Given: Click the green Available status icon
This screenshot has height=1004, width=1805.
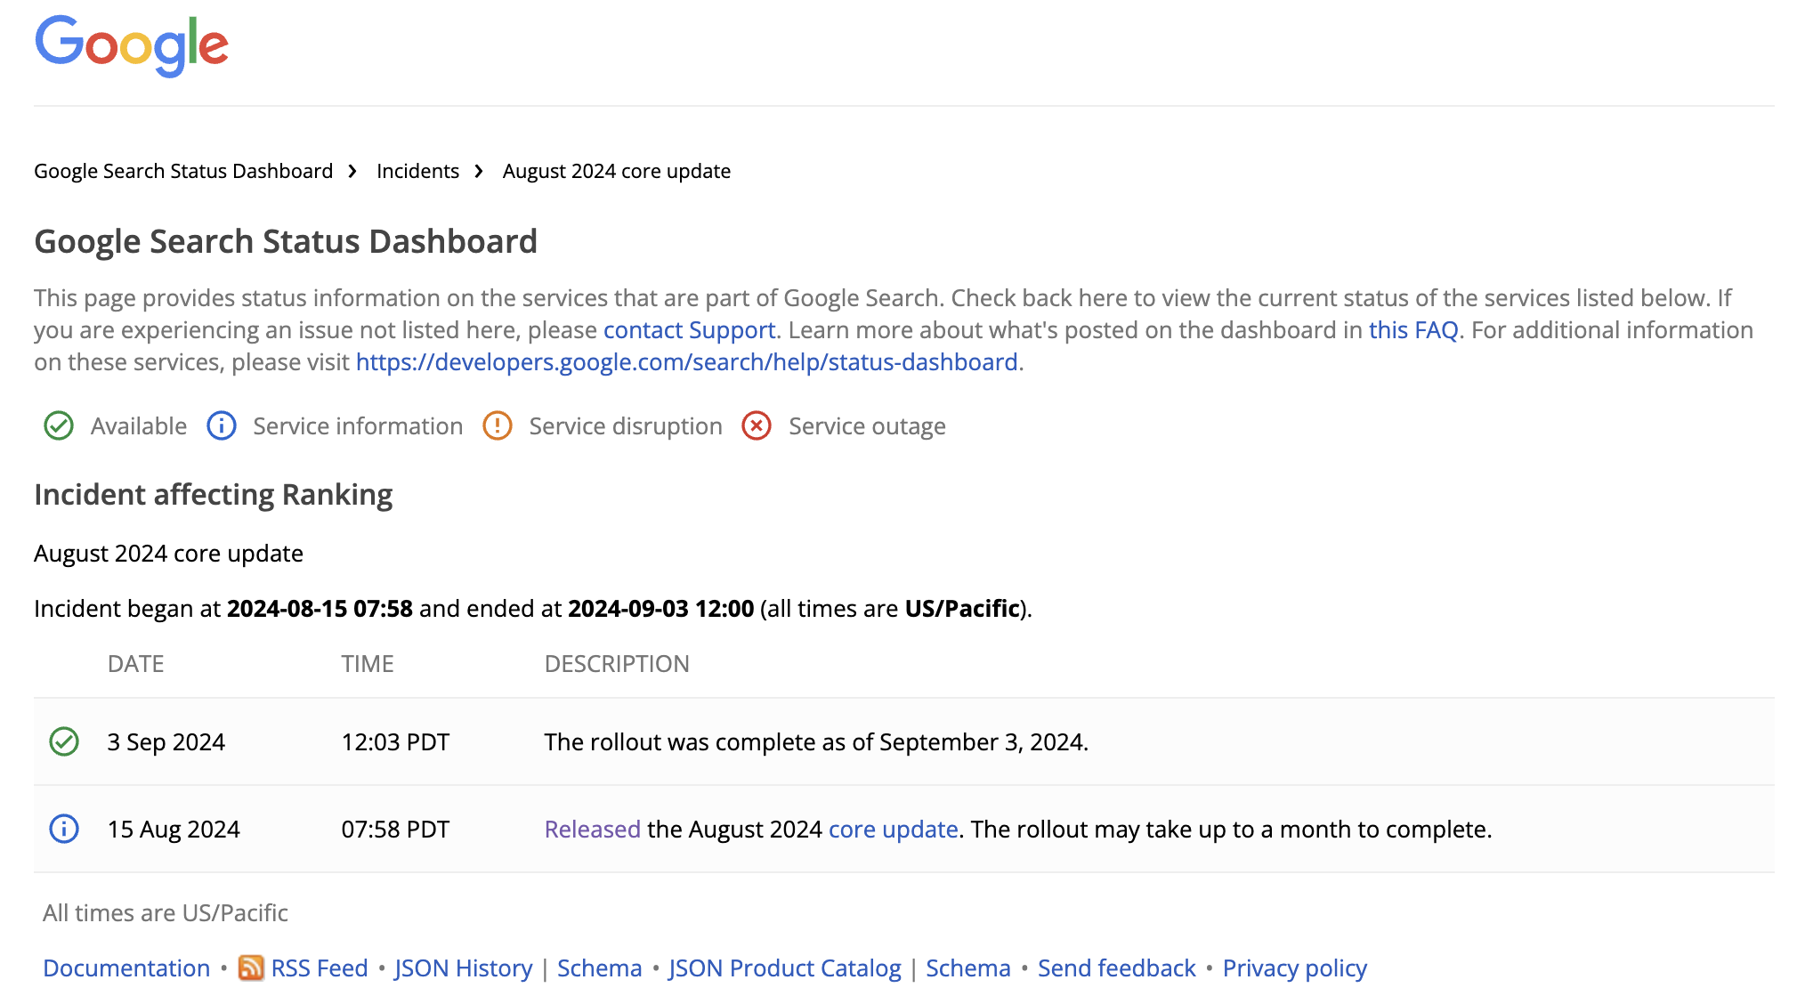Looking at the screenshot, I should 58,425.
